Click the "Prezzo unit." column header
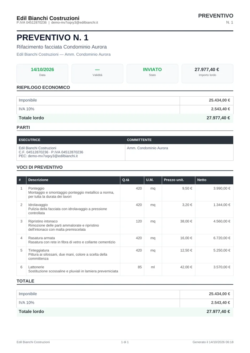The height and width of the screenshot is (353, 250). coord(174,180)
